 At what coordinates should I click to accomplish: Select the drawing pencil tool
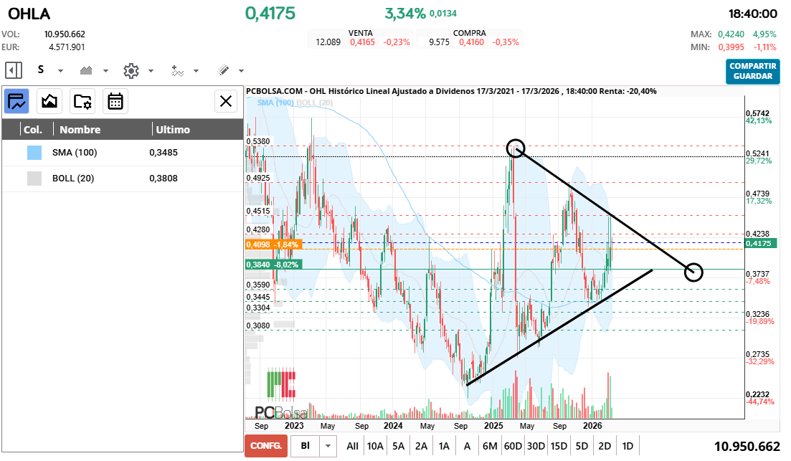tap(224, 70)
